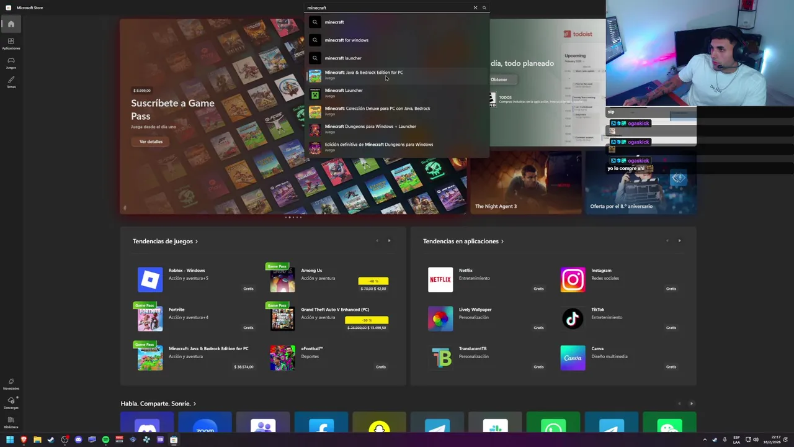Image resolution: width=794 pixels, height=447 pixels.
Task: Open Discord tile in social apps row
Action: pos(147,422)
